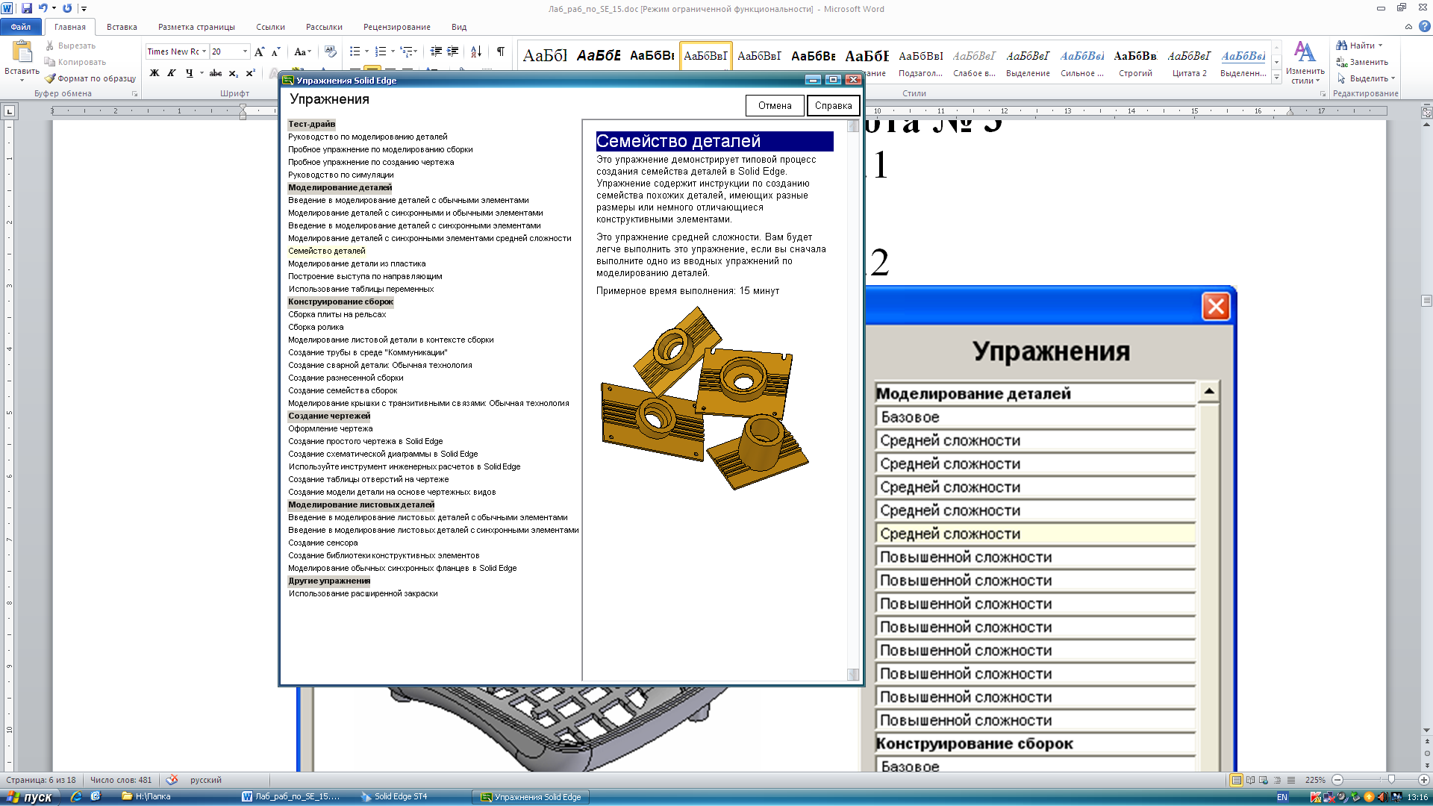The width and height of the screenshot is (1433, 806).
Task: Click the Clear Formatting icon
Action: 331,51
